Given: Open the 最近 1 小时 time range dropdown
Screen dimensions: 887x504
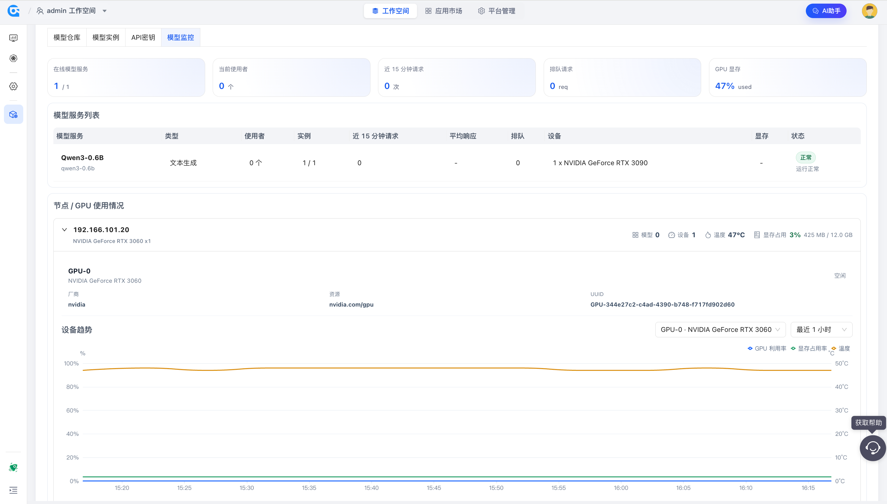Looking at the screenshot, I should pyautogui.click(x=821, y=329).
